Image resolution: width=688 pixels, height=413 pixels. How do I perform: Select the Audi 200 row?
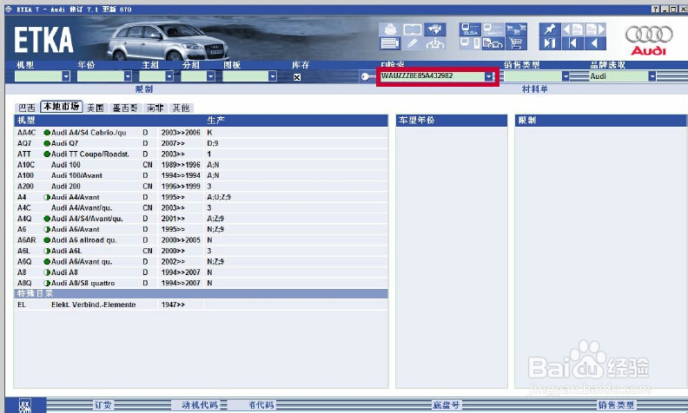201,187
